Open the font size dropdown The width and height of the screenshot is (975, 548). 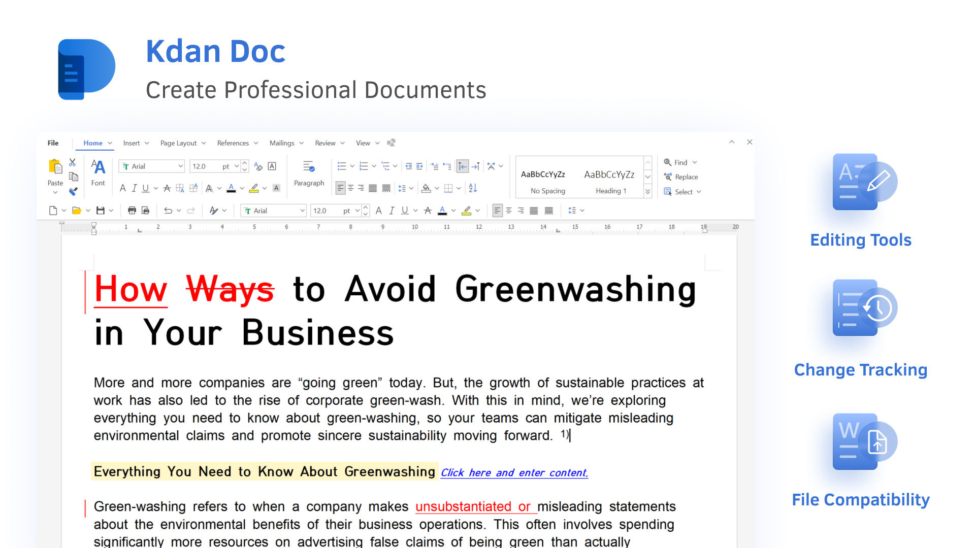click(x=236, y=166)
